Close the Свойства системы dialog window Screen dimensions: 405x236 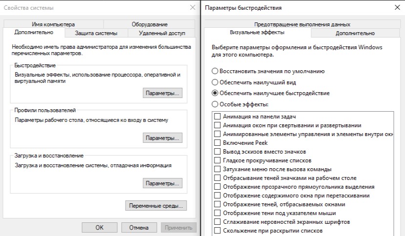click(x=192, y=8)
